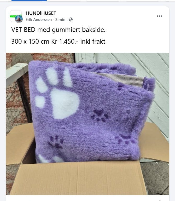This screenshot has height=201, width=175.
Task: Click the large white paw print in photo
Action: (65, 103)
